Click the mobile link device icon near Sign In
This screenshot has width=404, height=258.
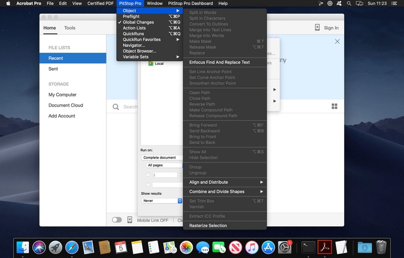[x=317, y=28]
